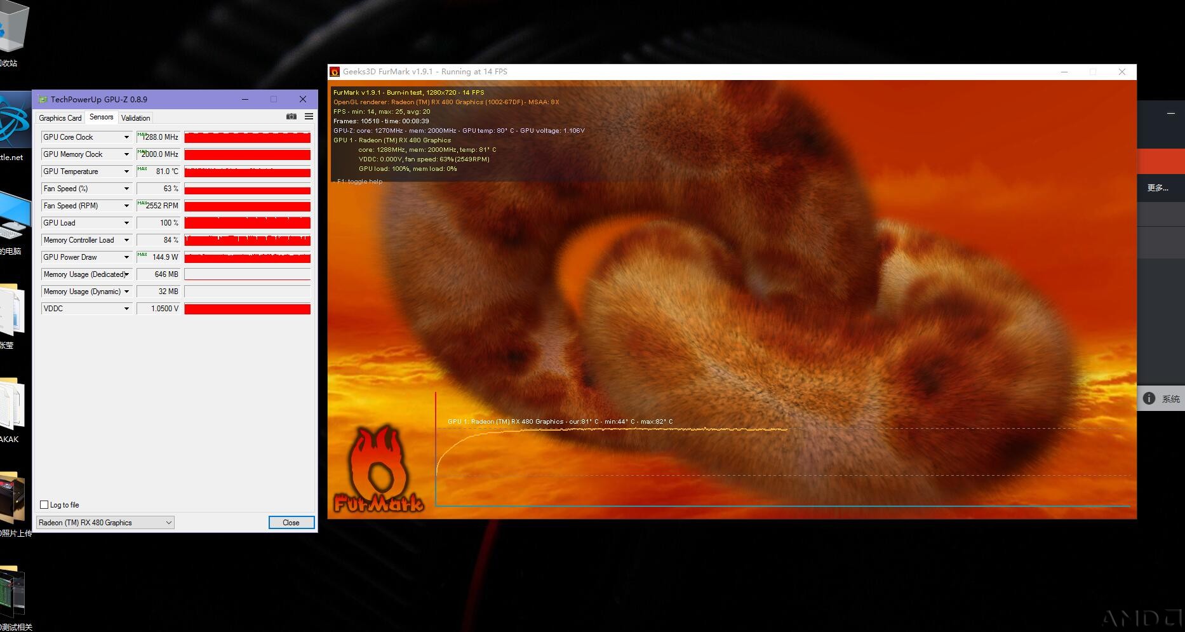Open the Radeon RX 480 Graphics device selector
The height and width of the screenshot is (632, 1185).
[x=105, y=523]
